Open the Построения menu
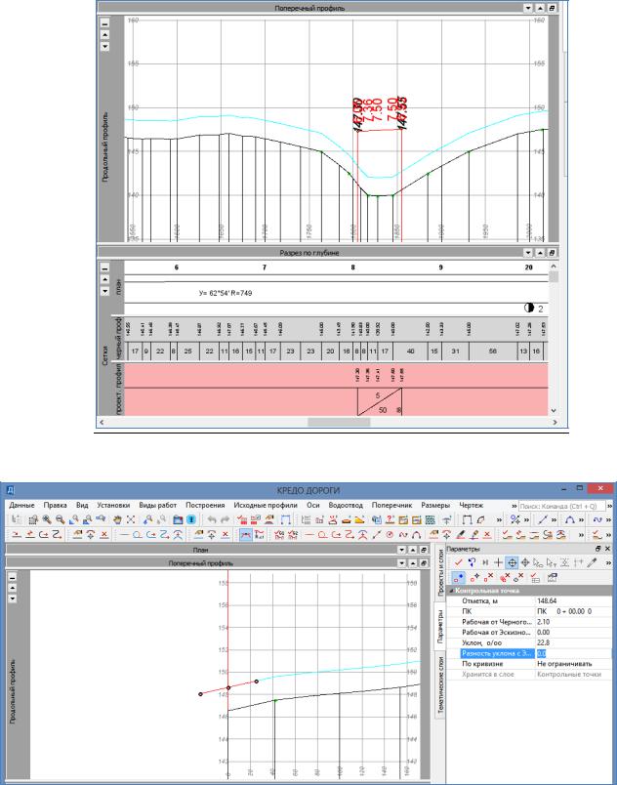617x785 pixels. 205,505
